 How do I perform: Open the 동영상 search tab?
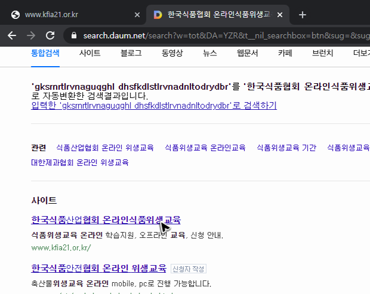coord(172,53)
